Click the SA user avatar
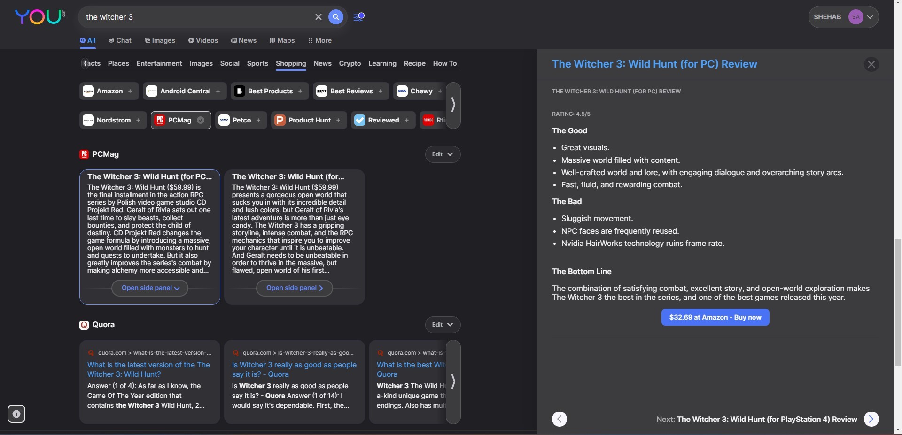Image resolution: width=902 pixels, height=435 pixels. coord(856,17)
